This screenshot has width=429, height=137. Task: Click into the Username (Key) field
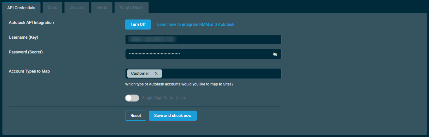pos(203,39)
